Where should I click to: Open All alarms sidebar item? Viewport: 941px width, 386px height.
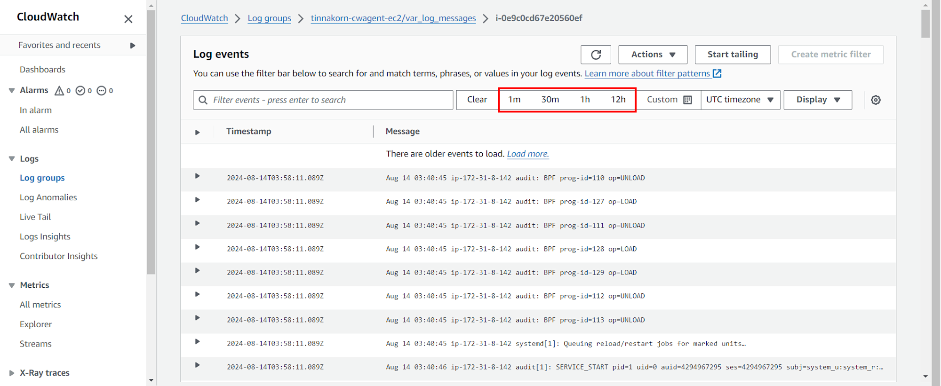39,130
